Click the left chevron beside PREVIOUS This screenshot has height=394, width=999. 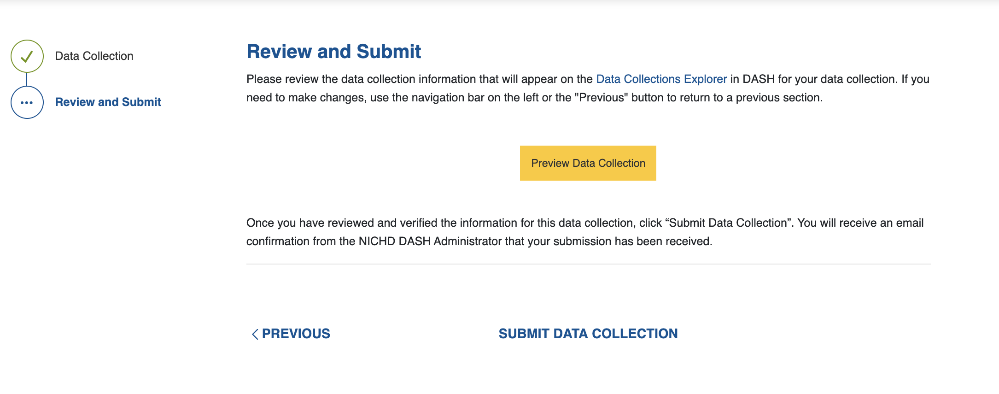pyautogui.click(x=255, y=334)
